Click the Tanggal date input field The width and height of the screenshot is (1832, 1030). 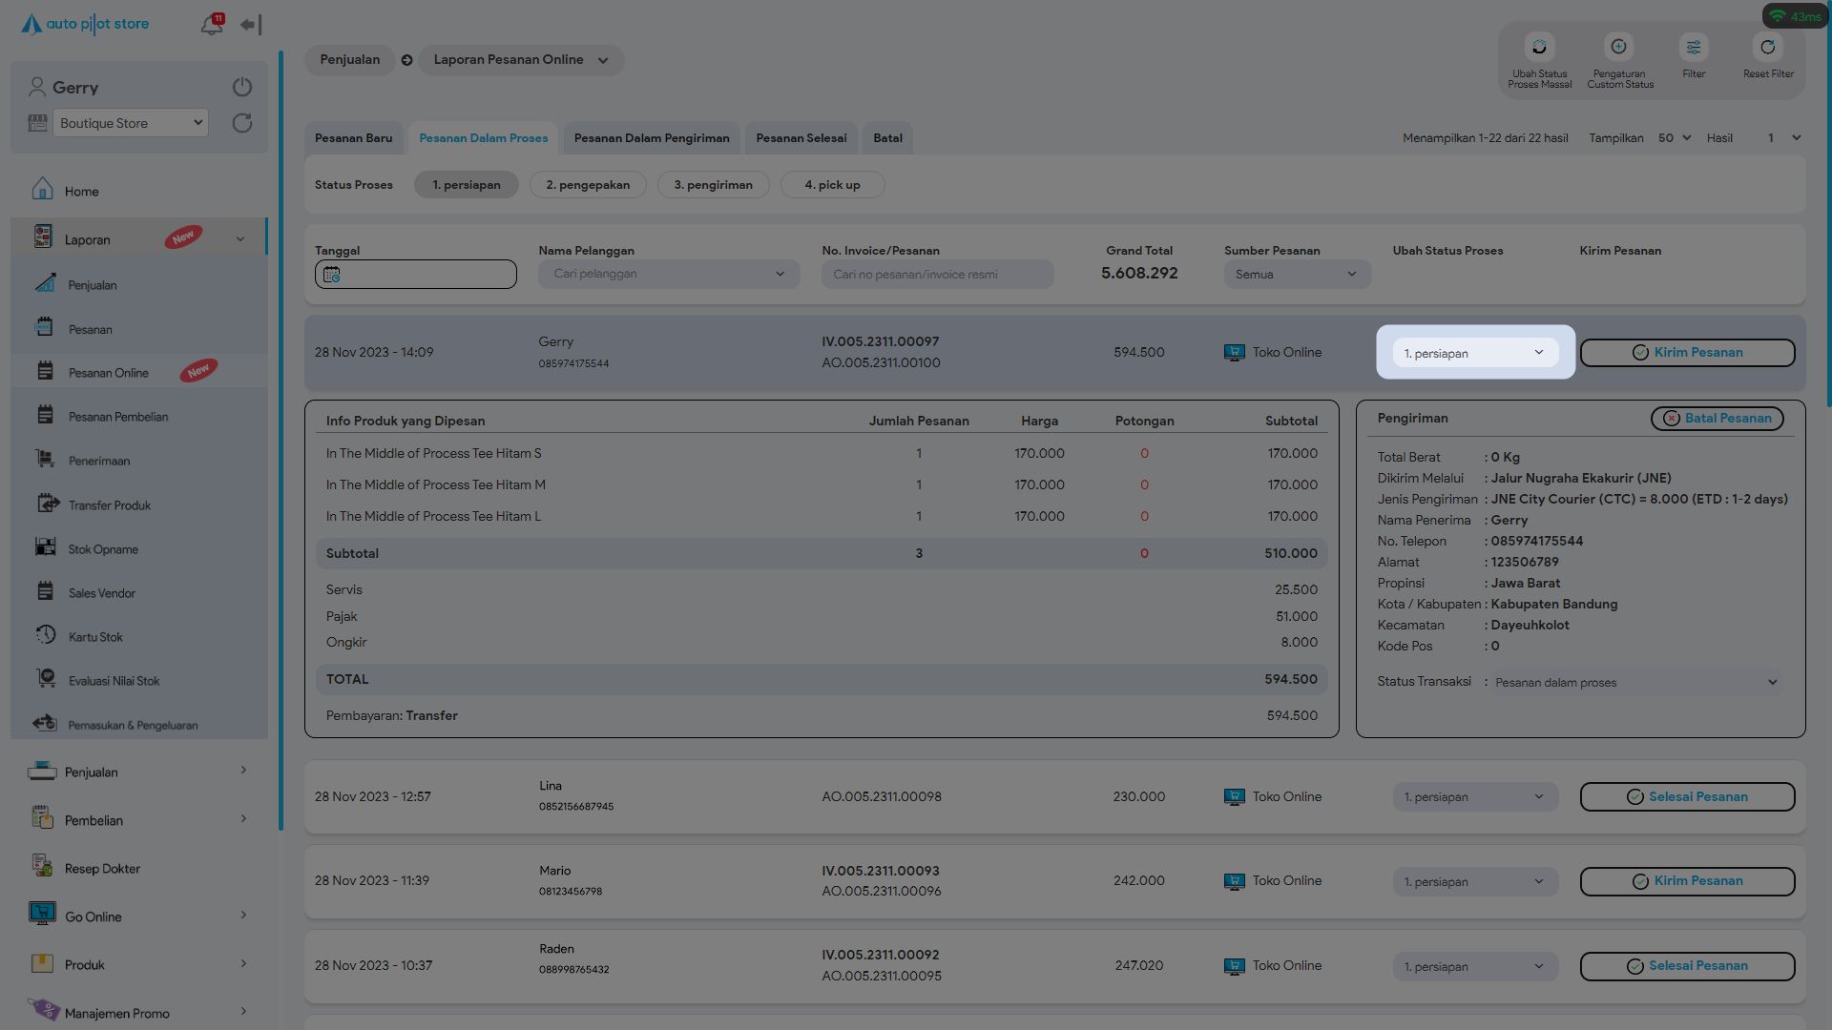[416, 275]
